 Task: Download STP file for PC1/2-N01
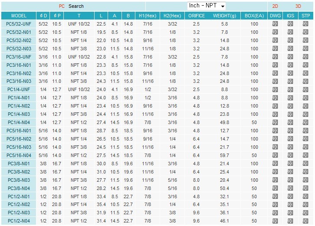(306, 197)
